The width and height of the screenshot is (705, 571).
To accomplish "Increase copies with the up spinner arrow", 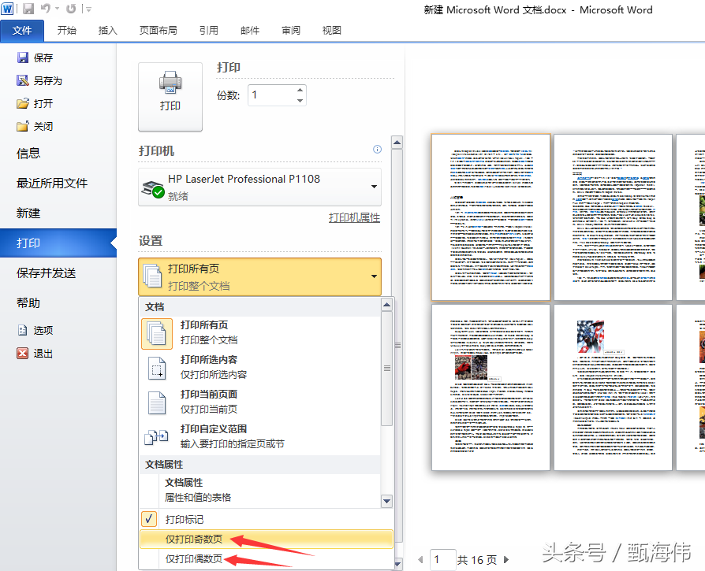I will tap(300, 91).
